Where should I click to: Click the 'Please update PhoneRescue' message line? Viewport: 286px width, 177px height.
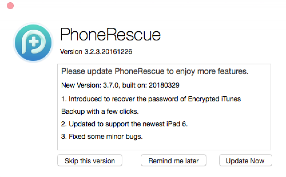[x=155, y=71]
